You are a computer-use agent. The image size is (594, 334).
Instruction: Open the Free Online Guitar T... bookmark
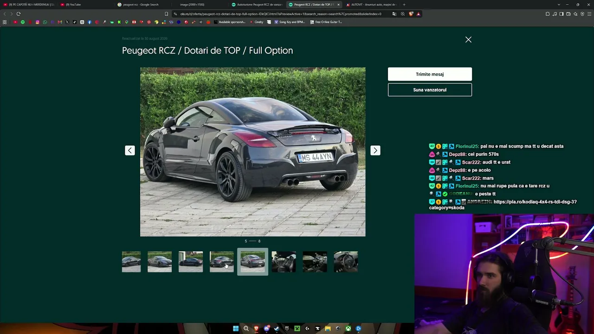pos(326,22)
